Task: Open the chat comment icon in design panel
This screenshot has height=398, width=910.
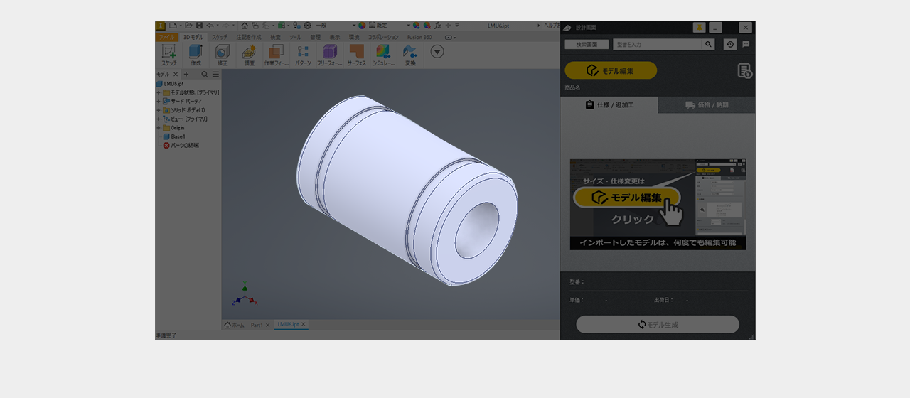Action: [746, 44]
